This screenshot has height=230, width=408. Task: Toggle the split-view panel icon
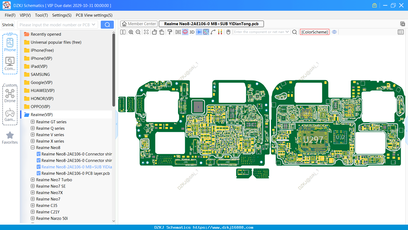tap(123, 32)
